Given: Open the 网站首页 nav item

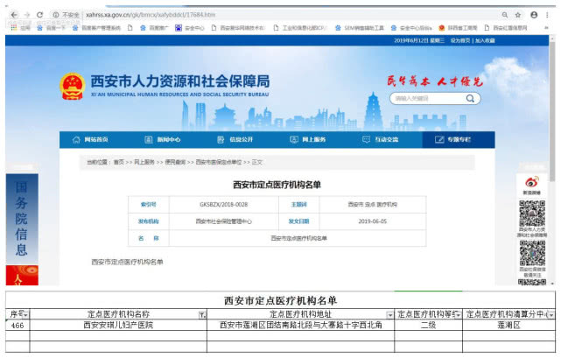Looking at the screenshot, I should 90,140.
